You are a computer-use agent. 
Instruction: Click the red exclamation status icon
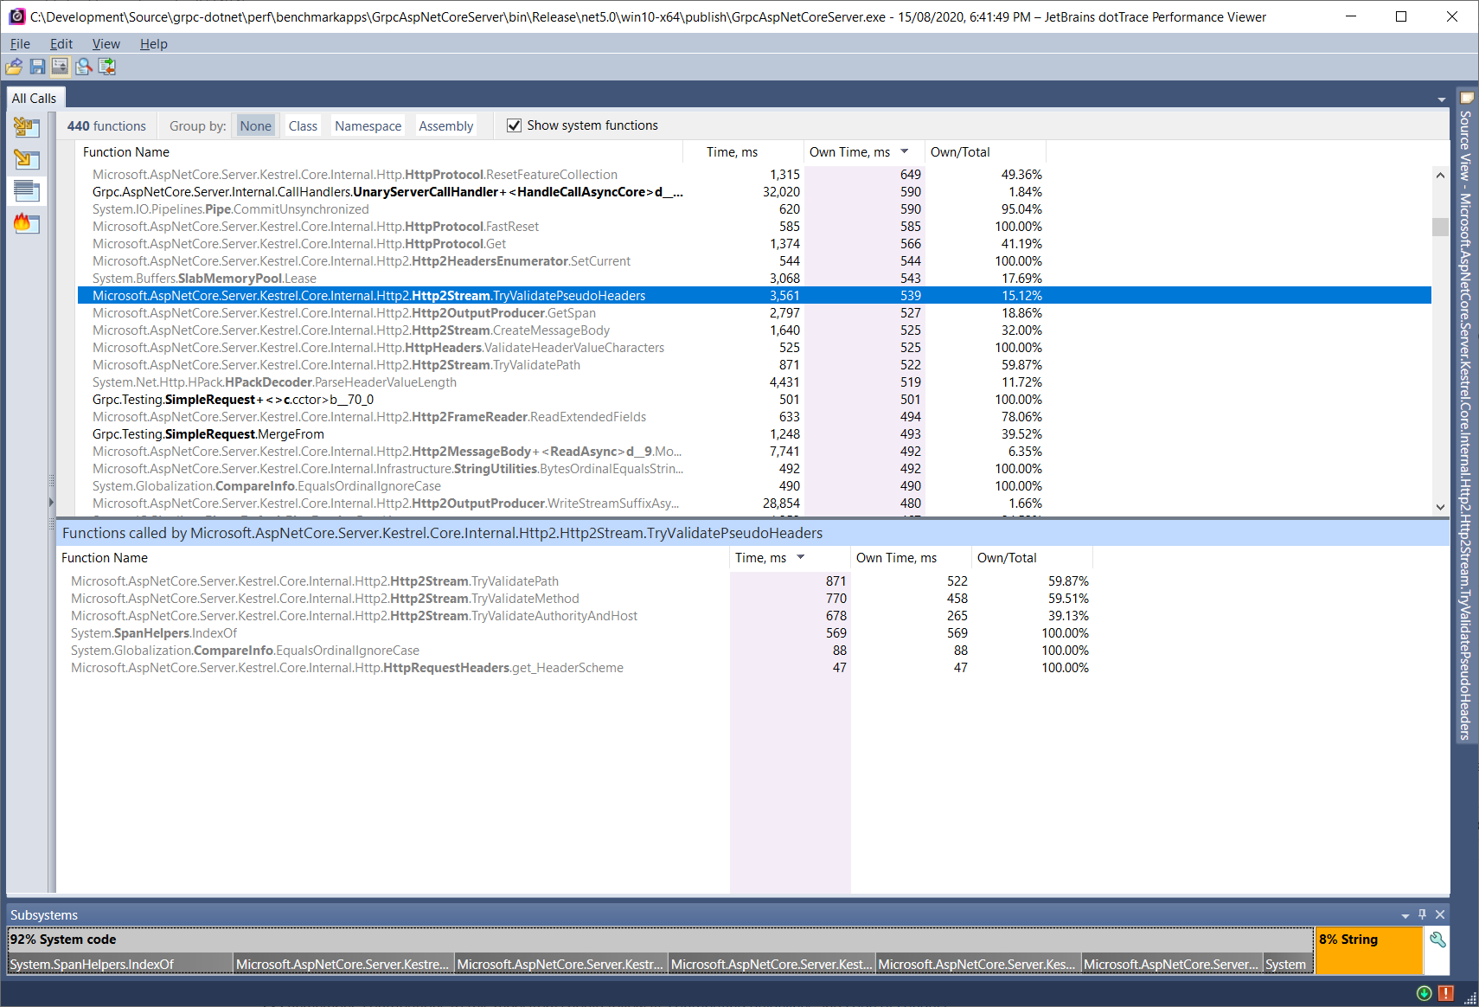tap(1445, 993)
